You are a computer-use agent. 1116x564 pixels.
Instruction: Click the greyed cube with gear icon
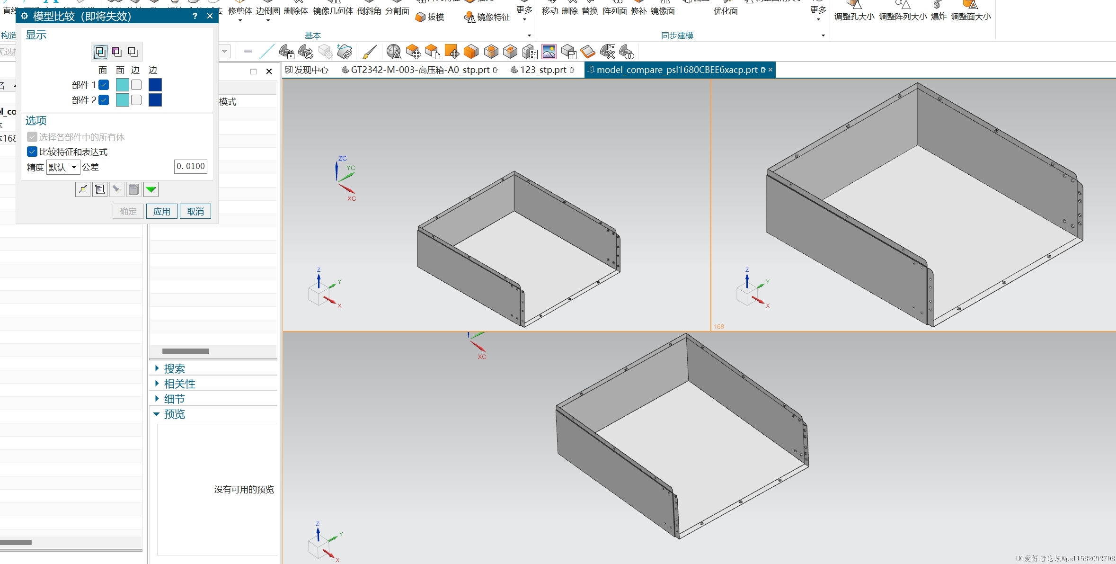(325, 51)
